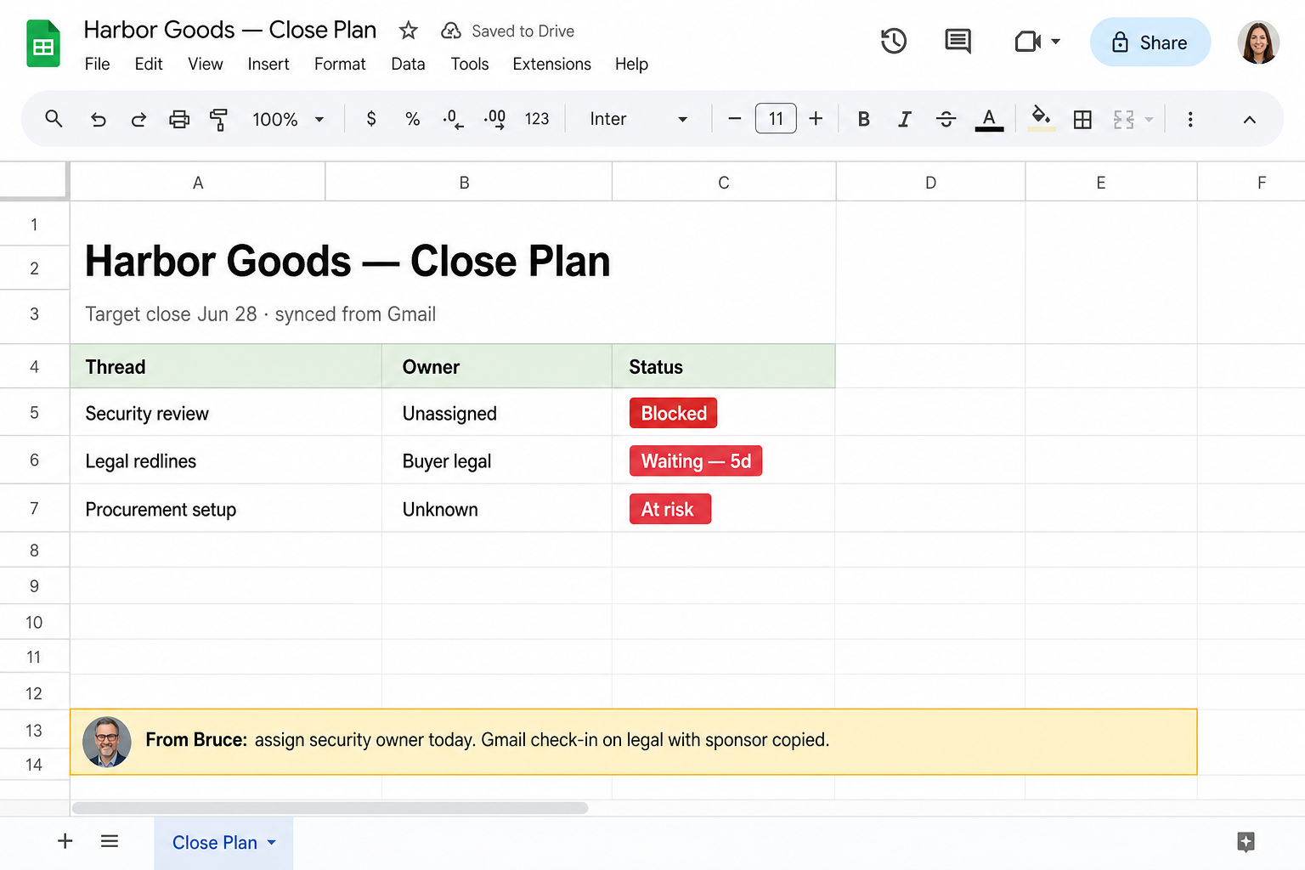1305x870 pixels.
Task: Increase decimal places
Action: [x=494, y=119]
